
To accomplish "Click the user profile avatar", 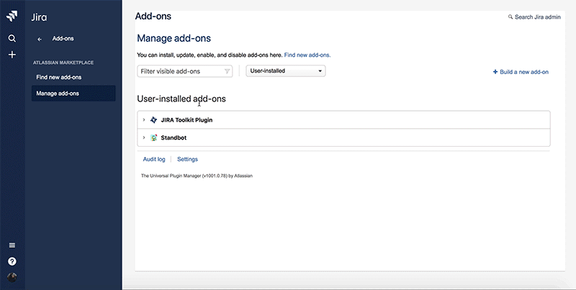I will point(12,277).
